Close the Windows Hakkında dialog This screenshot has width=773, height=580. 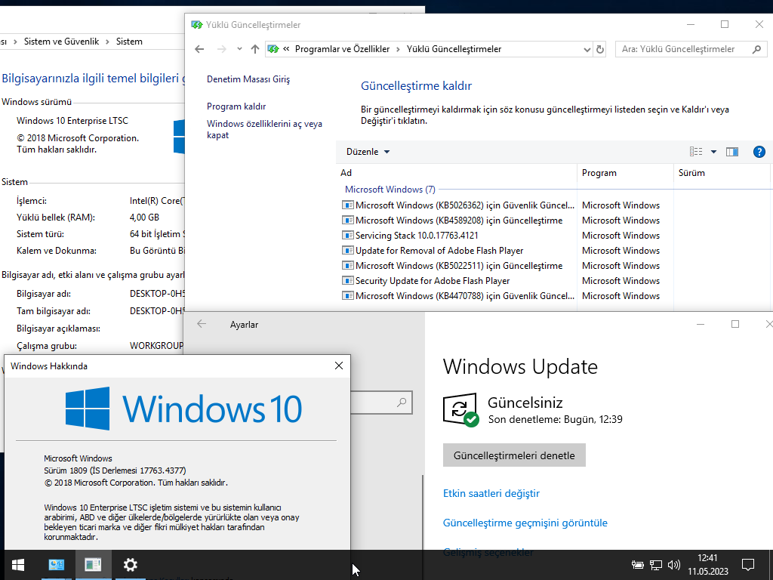coord(339,366)
